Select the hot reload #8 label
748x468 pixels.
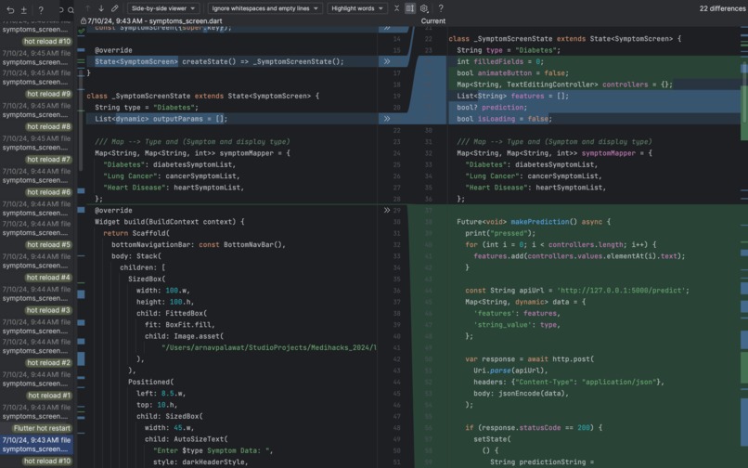[x=48, y=126]
